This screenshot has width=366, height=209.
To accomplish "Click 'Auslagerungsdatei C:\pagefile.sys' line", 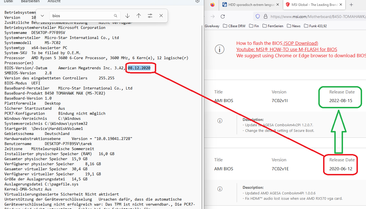I will [42, 184].
